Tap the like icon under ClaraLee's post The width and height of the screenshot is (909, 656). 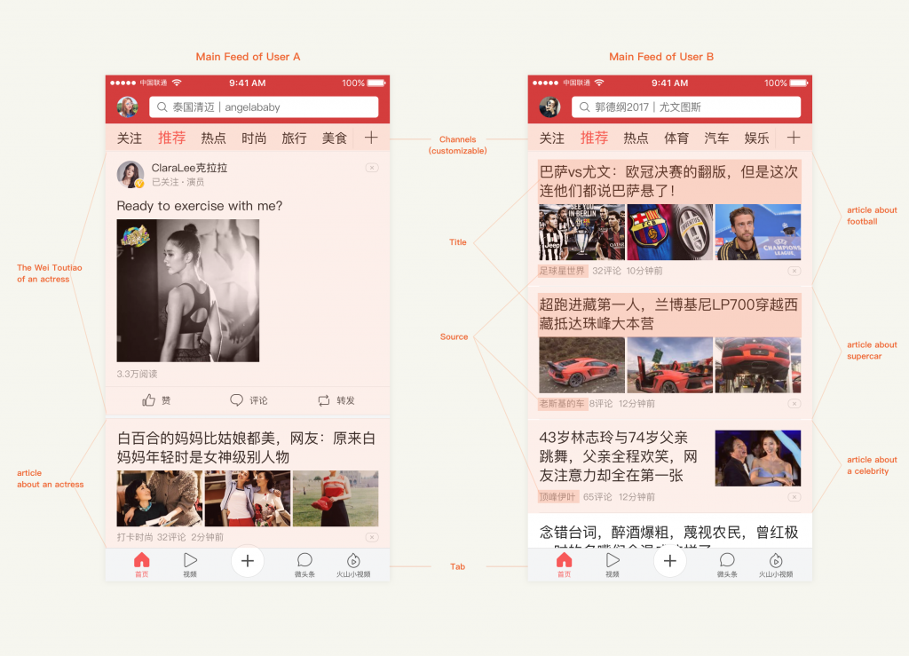(149, 400)
